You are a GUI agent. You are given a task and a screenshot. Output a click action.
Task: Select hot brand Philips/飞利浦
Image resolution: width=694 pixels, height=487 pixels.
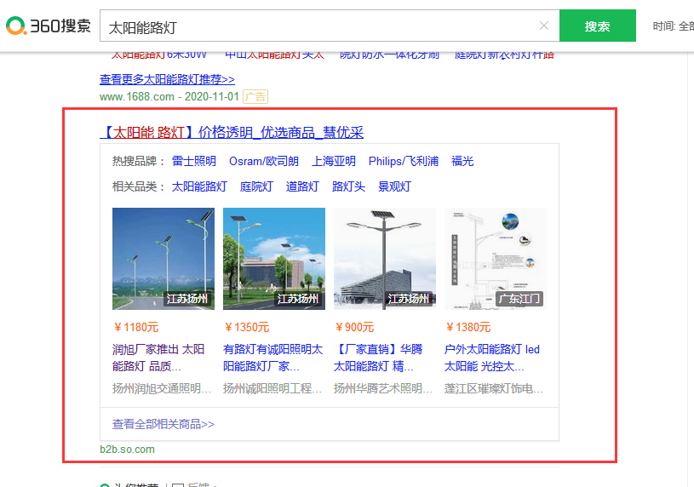pos(404,161)
